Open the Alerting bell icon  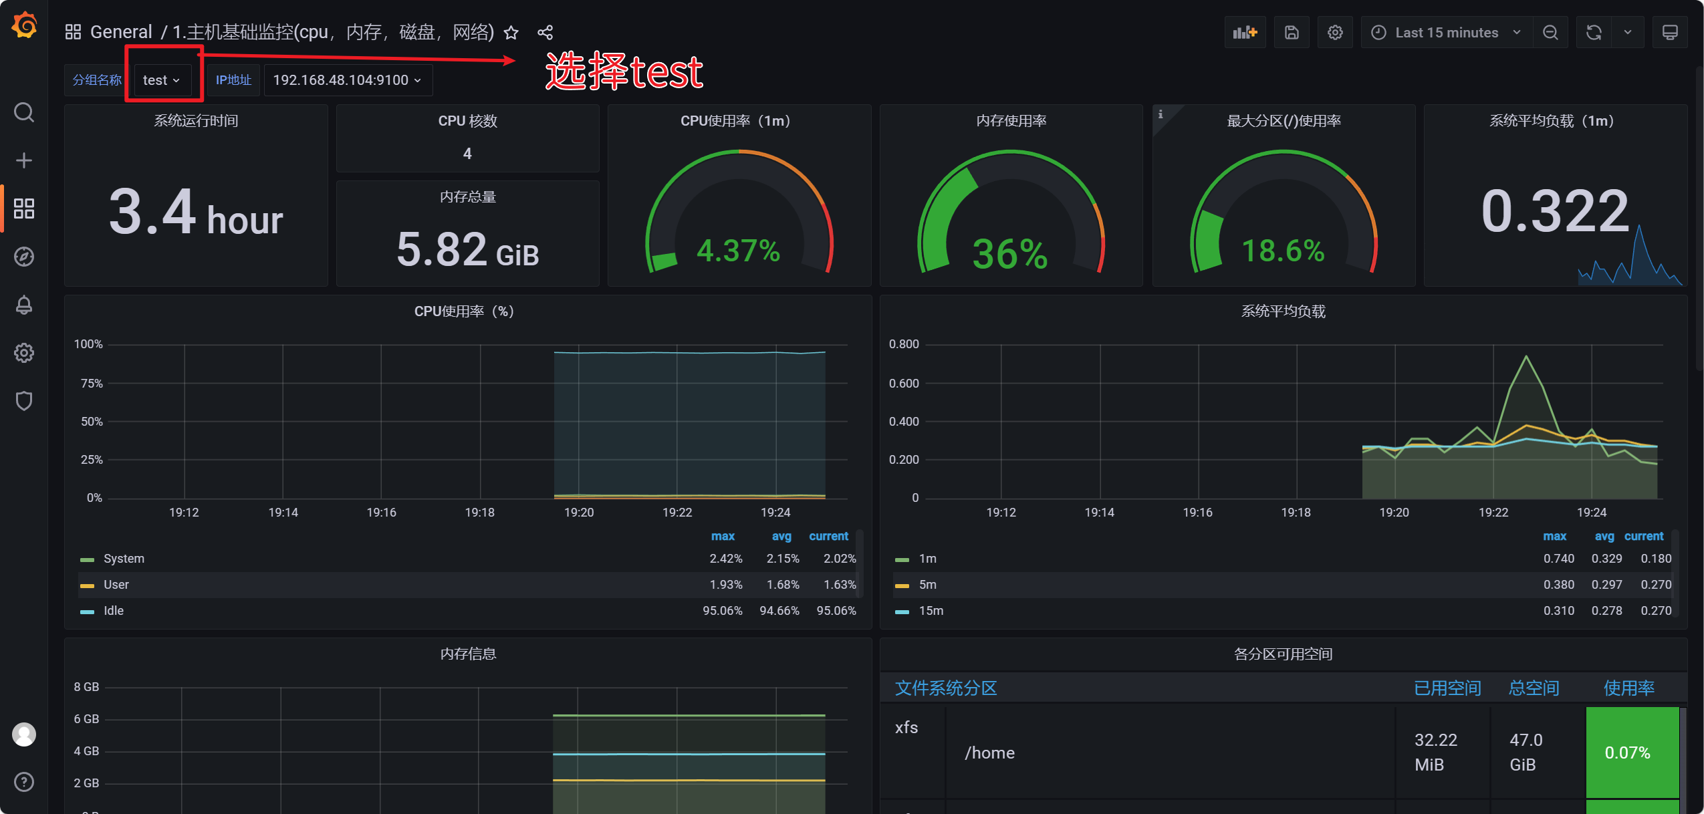click(24, 305)
